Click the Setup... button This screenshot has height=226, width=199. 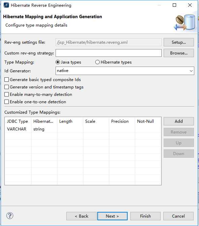pos(179,42)
